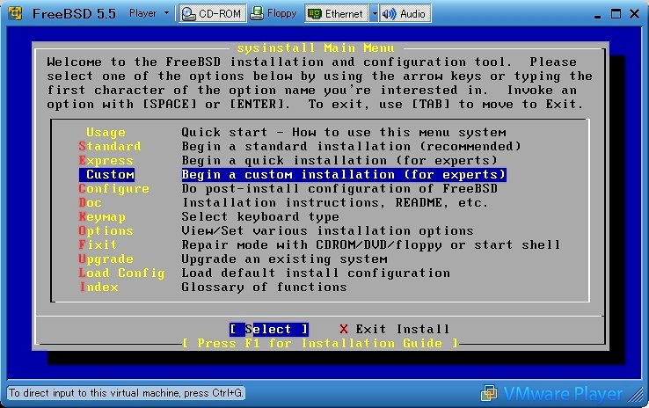Viewport: 649px width, 408px height.
Task: Open the Doc installation instructions entry
Action: [x=91, y=202]
